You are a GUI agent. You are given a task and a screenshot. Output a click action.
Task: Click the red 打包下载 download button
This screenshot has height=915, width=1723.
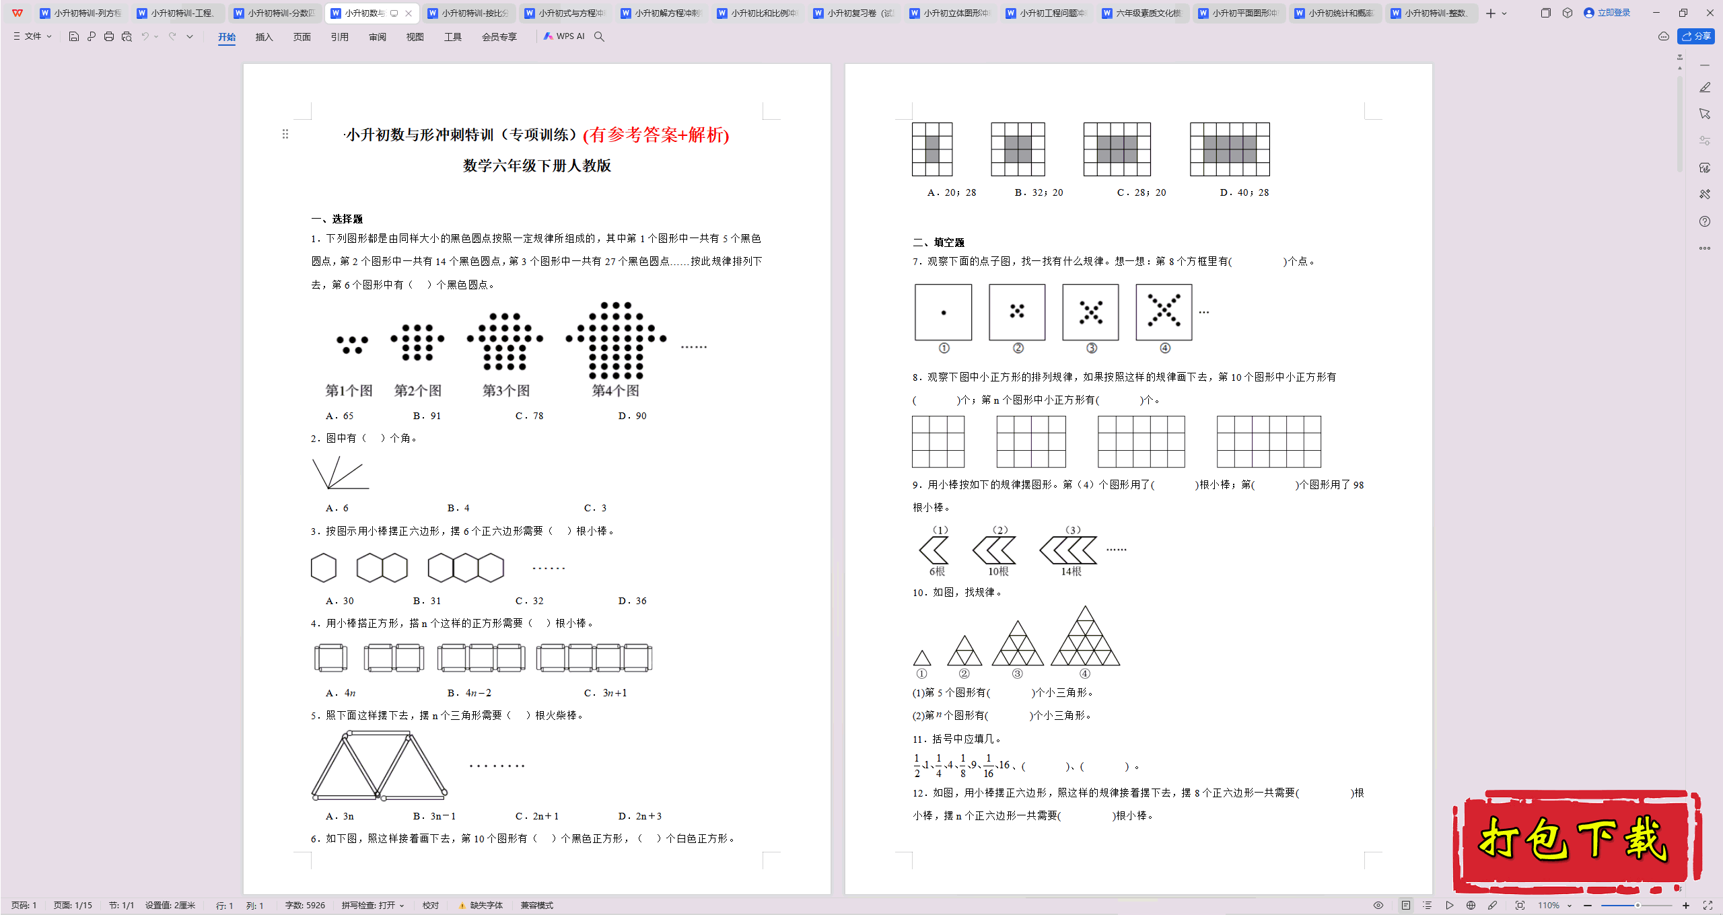pos(1576,840)
